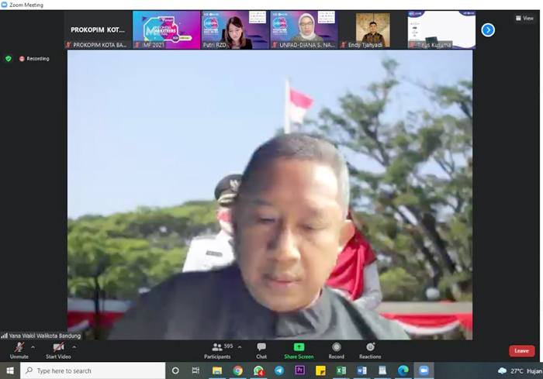Leave the meeting
Image resolution: width=543 pixels, height=379 pixels.
521,350
